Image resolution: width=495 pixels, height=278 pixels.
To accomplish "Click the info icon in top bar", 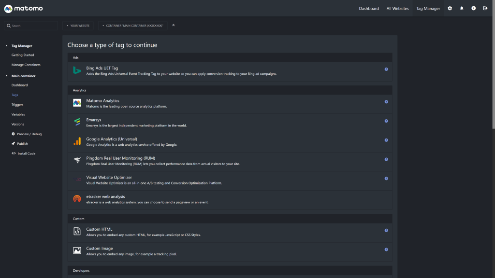I will point(474,8).
